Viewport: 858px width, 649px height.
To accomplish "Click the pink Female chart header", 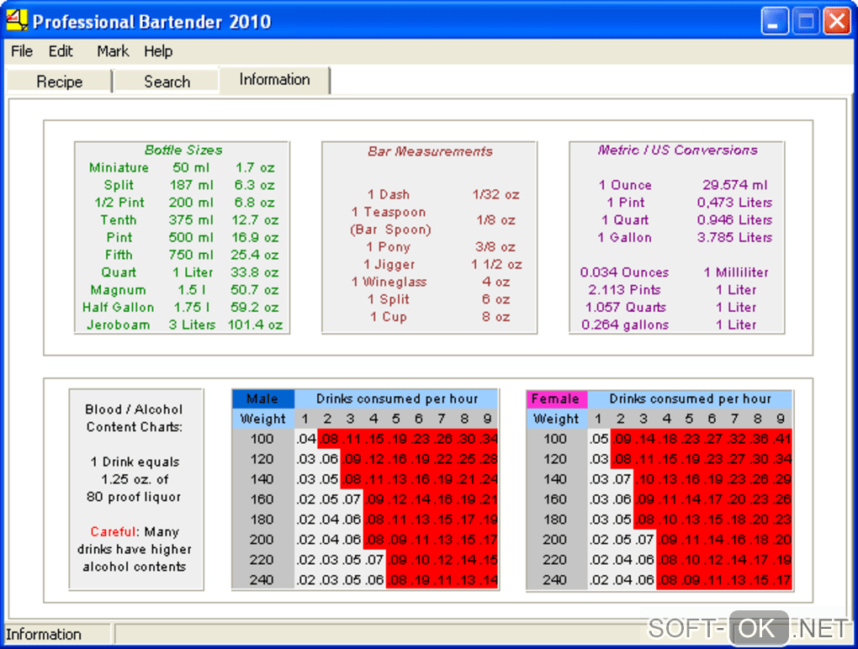I will click(556, 399).
